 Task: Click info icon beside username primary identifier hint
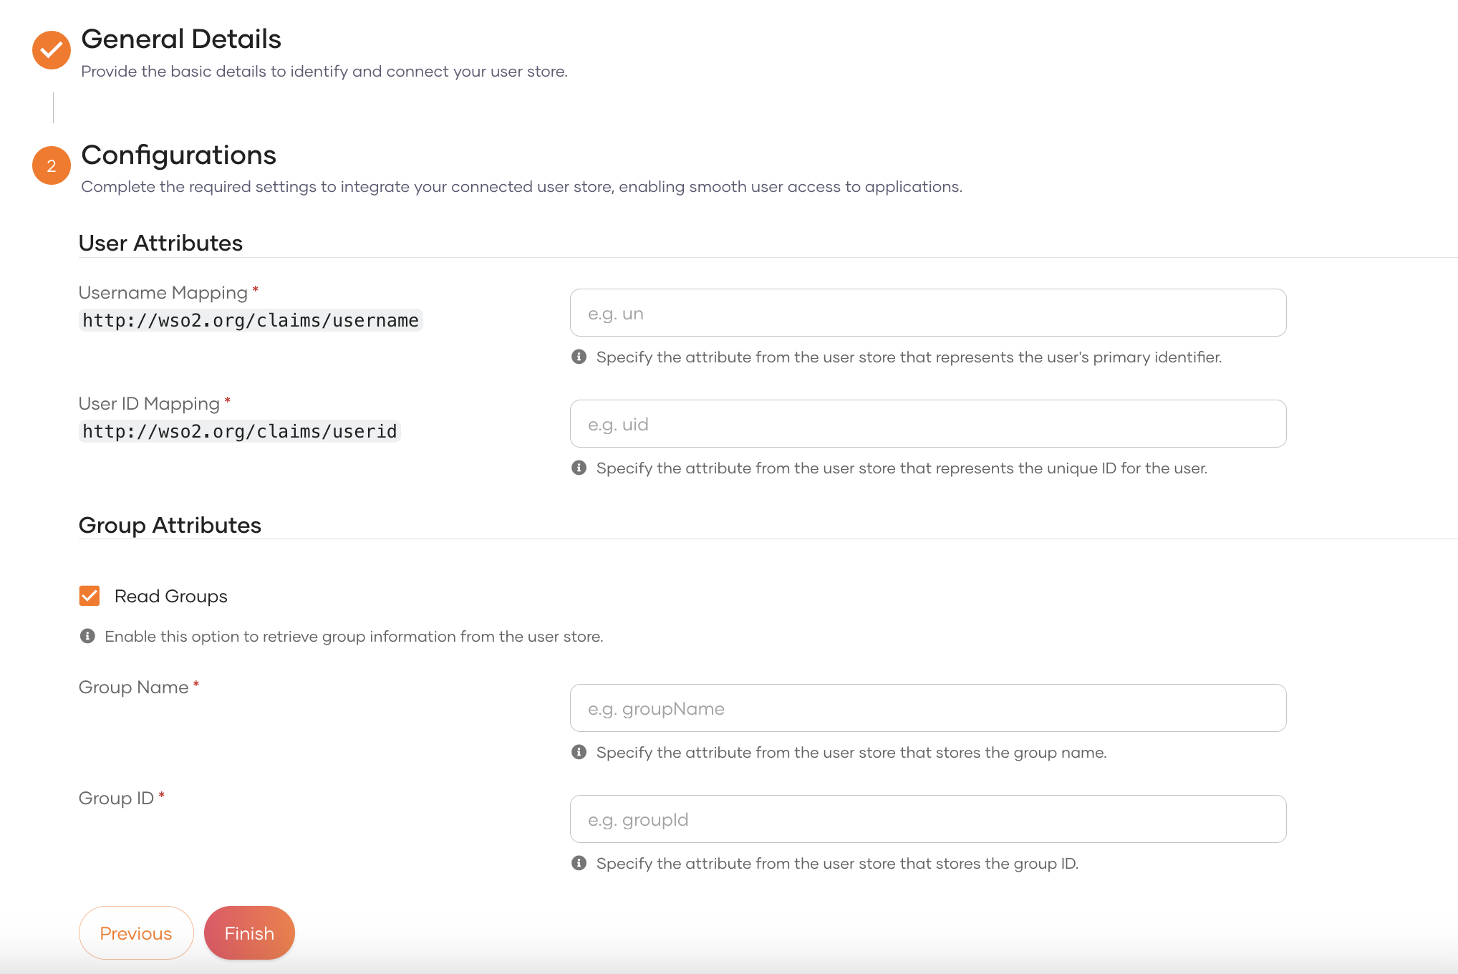(579, 357)
